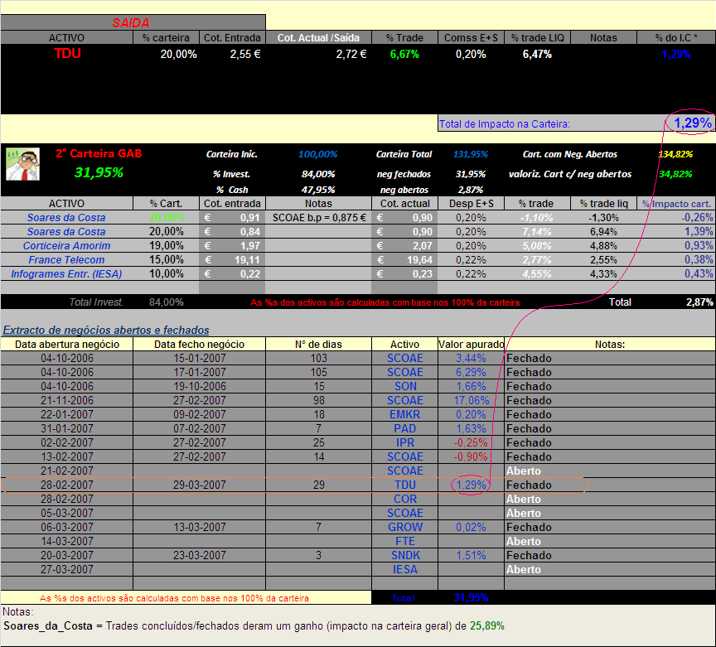
Task: Click the green 25,89% gain value in notes
Action: [x=486, y=625]
